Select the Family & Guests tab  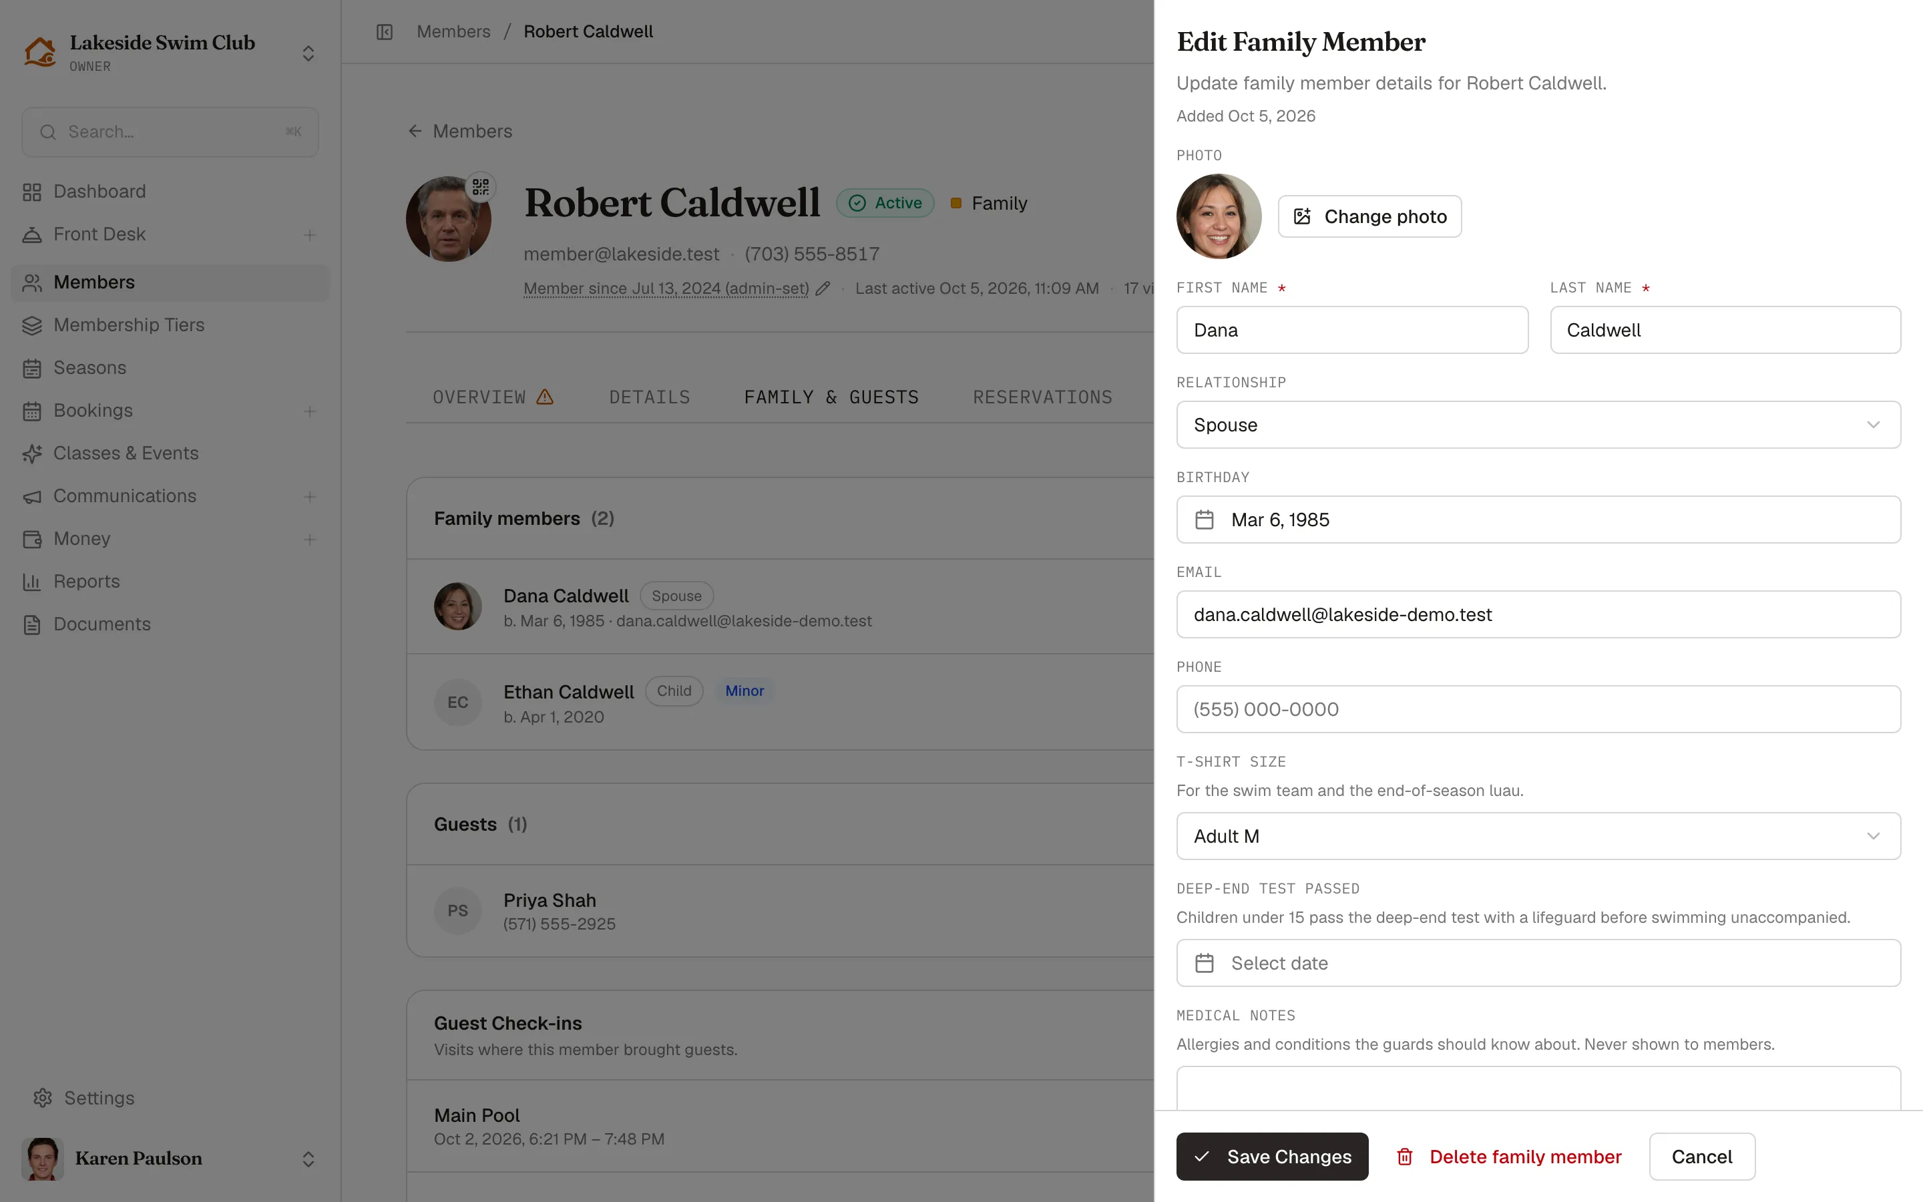(x=831, y=397)
